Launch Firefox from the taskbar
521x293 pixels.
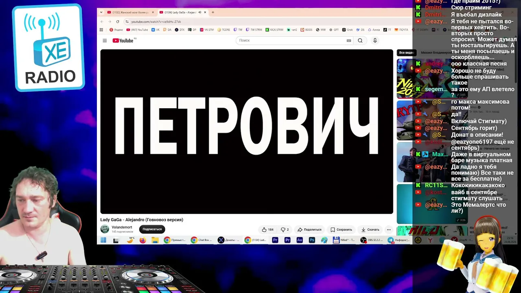coord(142,240)
